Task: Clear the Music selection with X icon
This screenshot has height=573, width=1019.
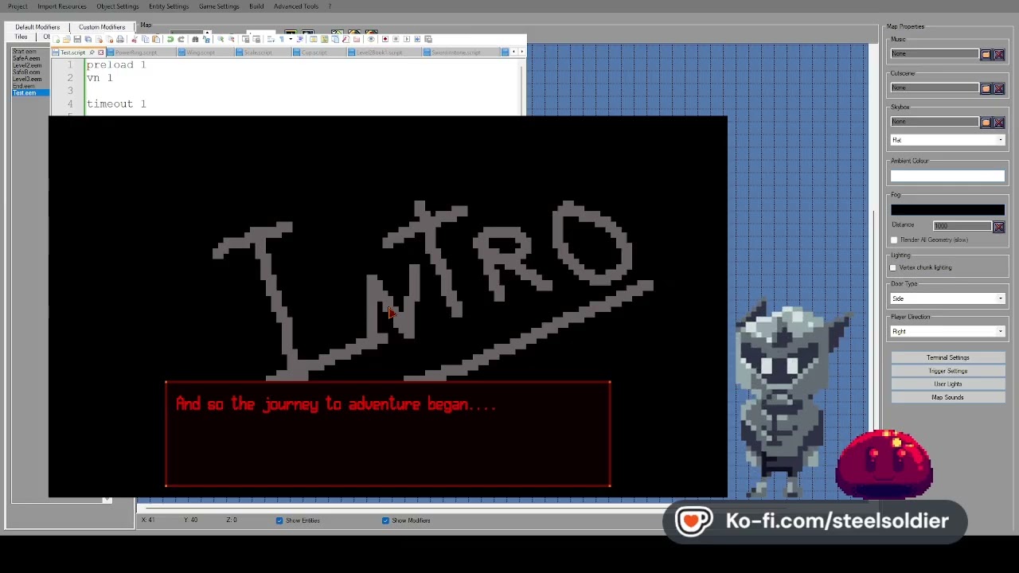Action: tap(999, 54)
